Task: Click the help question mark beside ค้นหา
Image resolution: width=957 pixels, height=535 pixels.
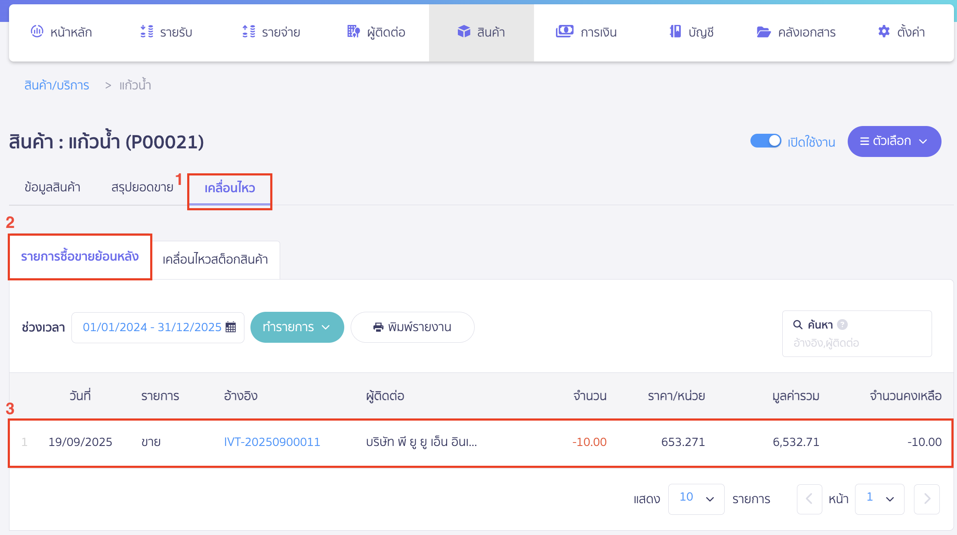Action: (843, 325)
